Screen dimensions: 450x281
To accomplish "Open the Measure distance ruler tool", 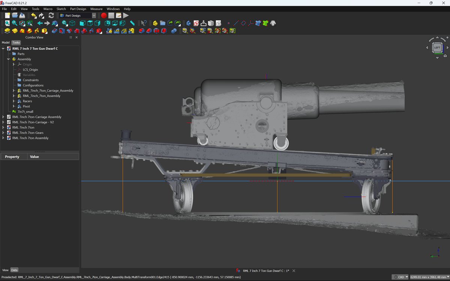I will coord(132,23).
